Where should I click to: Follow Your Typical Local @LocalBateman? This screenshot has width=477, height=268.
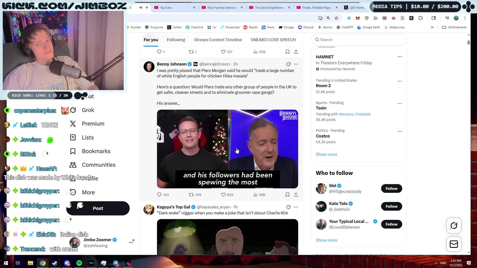click(x=391, y=224)
